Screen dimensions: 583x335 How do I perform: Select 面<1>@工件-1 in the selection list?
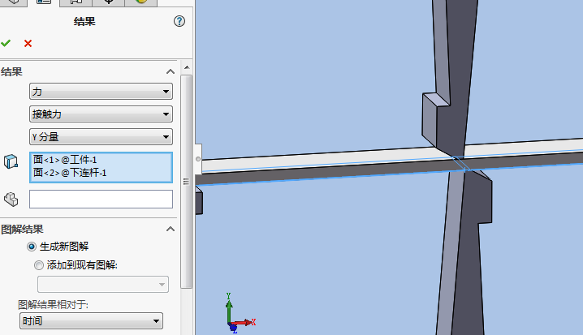pyautogui.click(x=65, y=160)
